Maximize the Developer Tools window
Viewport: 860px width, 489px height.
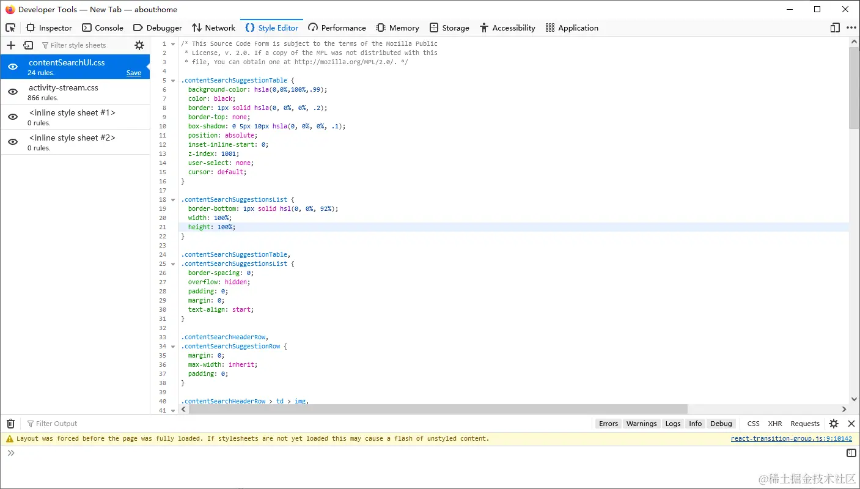[817, 9]
